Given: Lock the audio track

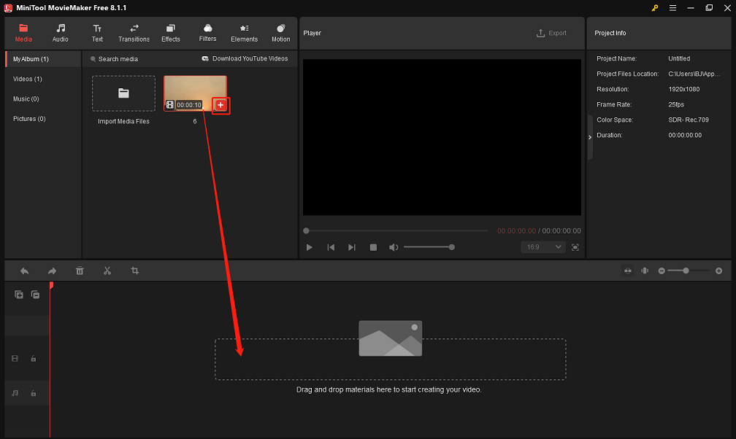Looking at the screenshot, I should click(34, 394).
